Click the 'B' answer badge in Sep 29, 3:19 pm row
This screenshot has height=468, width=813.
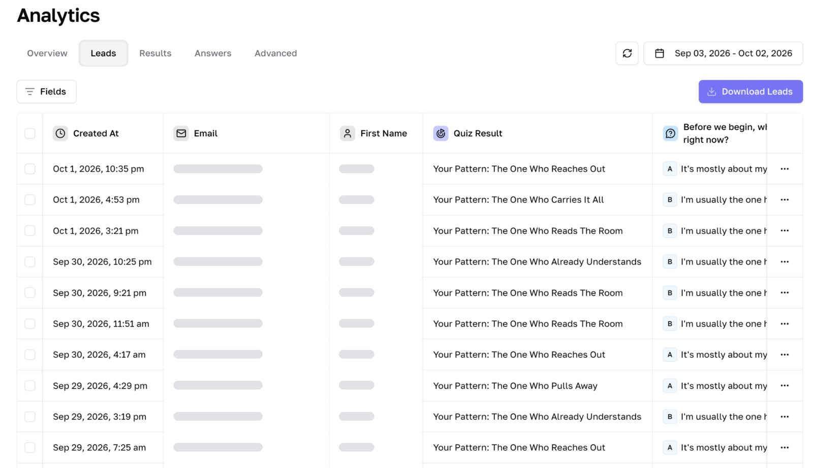click(670, 417)
